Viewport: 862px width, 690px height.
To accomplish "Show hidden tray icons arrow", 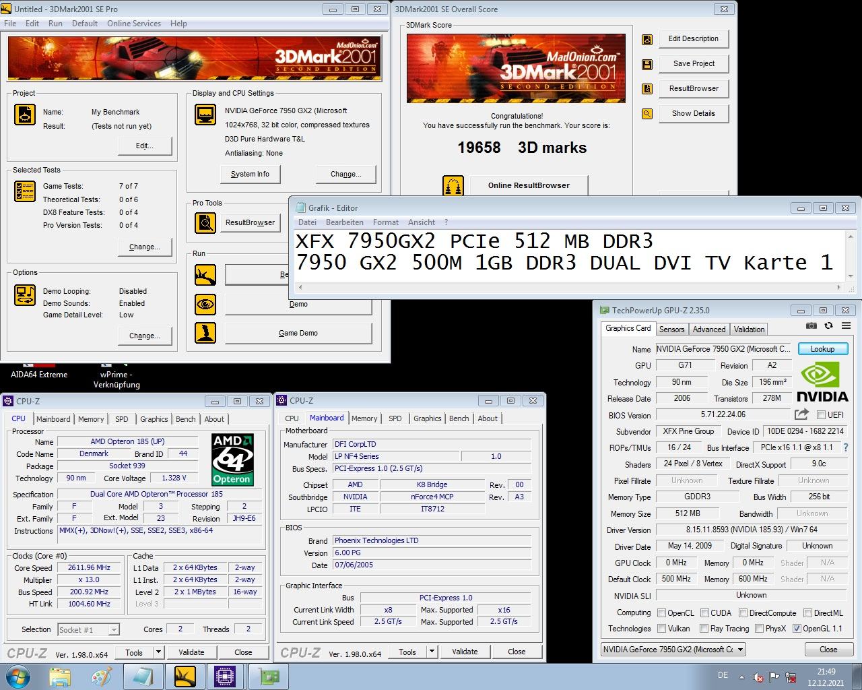I will (742, 677).
